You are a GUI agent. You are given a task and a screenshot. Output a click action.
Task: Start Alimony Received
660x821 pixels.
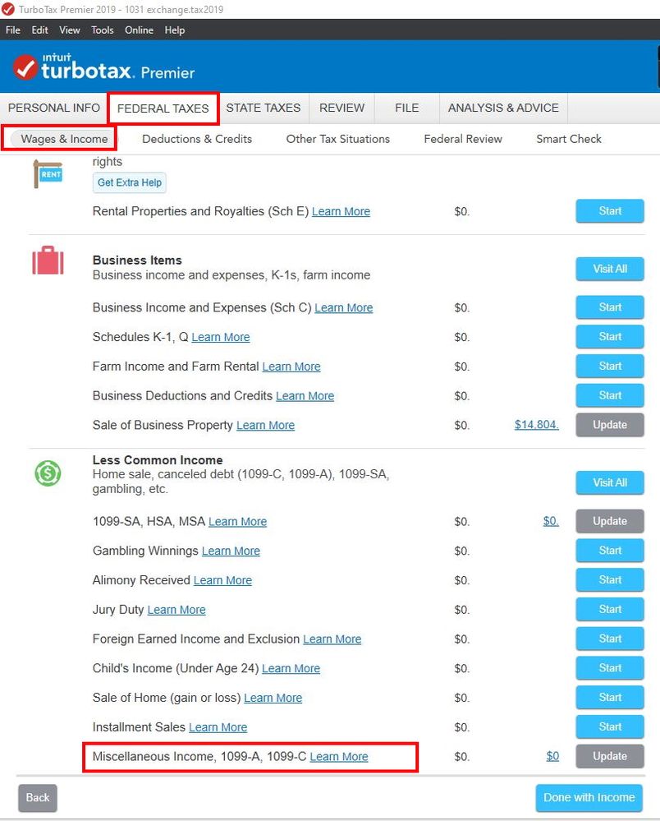610,579
